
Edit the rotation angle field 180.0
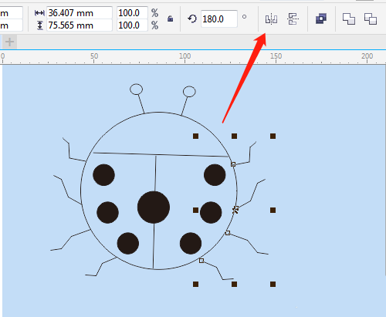pyautogui.click(x=218, y=19)
